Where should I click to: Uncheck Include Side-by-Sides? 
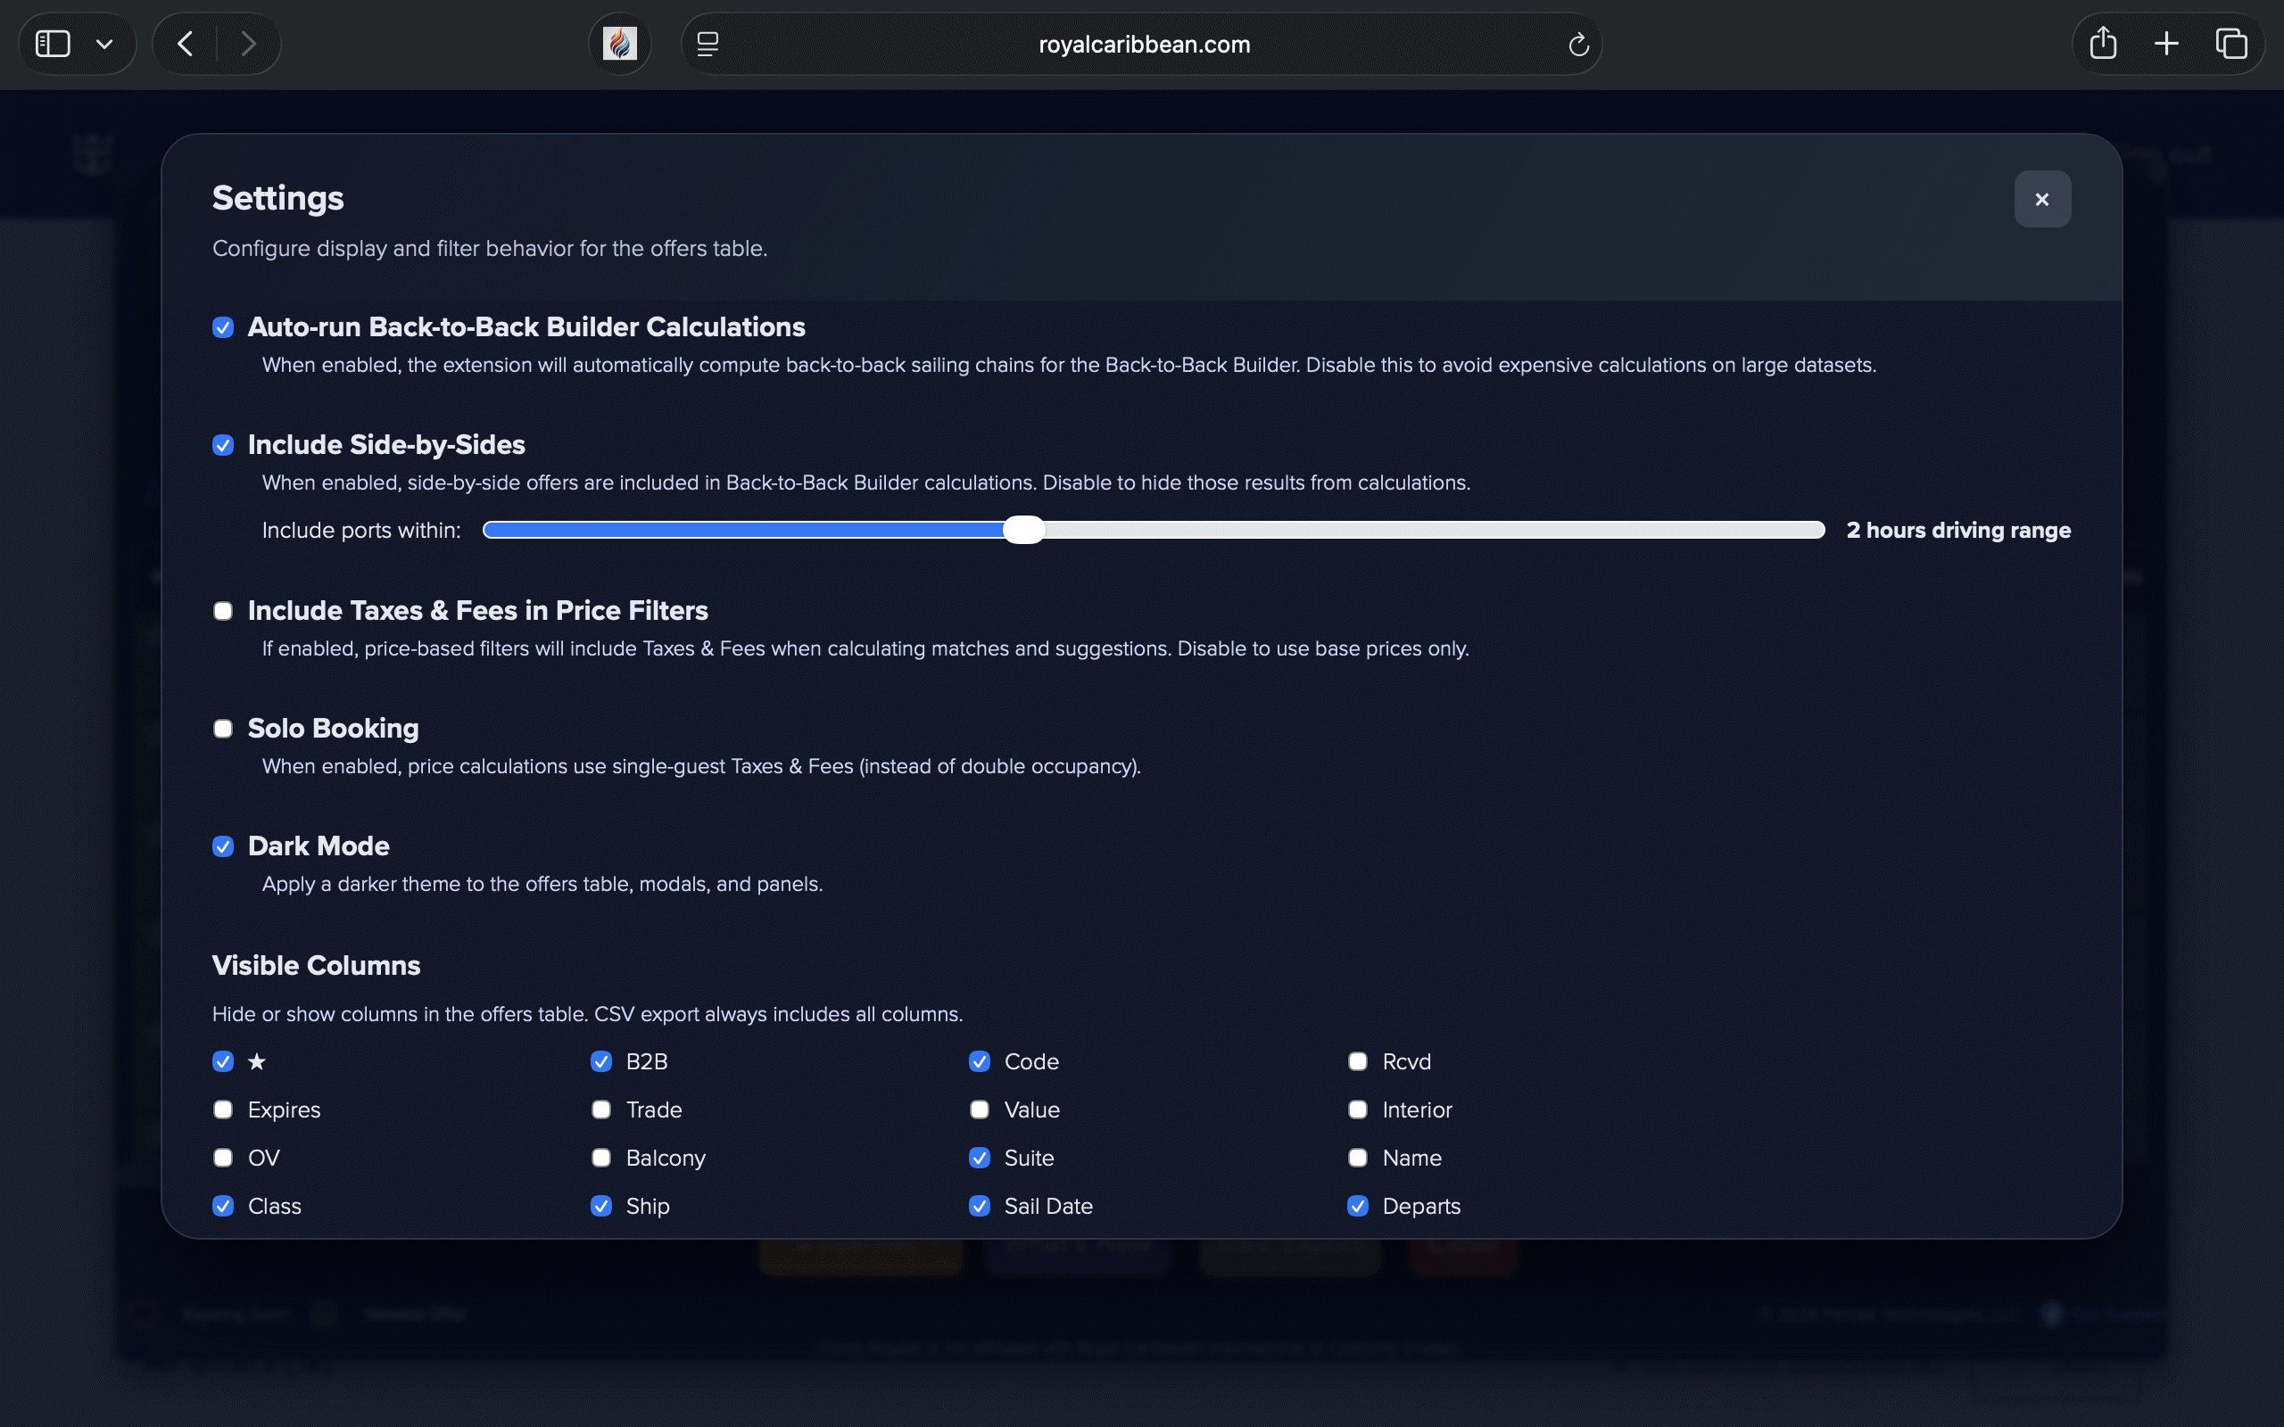223,444
